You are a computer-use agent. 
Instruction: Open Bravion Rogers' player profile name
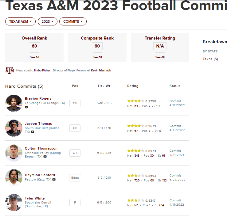click(38, 99)
